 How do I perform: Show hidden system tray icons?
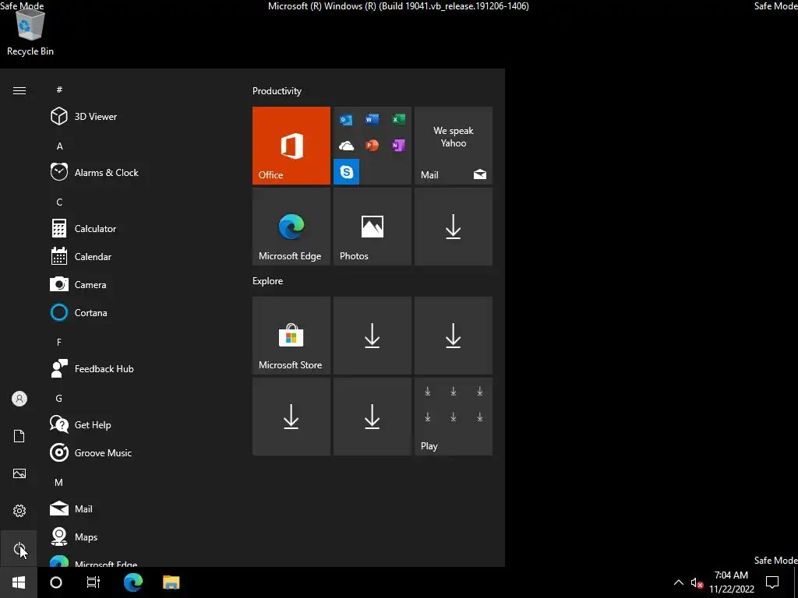tap(679, 582)
